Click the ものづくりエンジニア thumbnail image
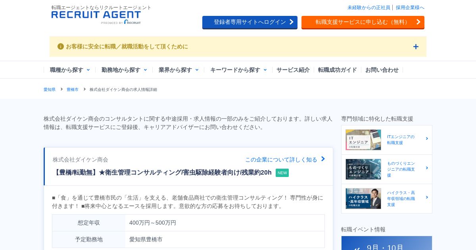Screen dimensions: 476x250 [x=363, y=169]
